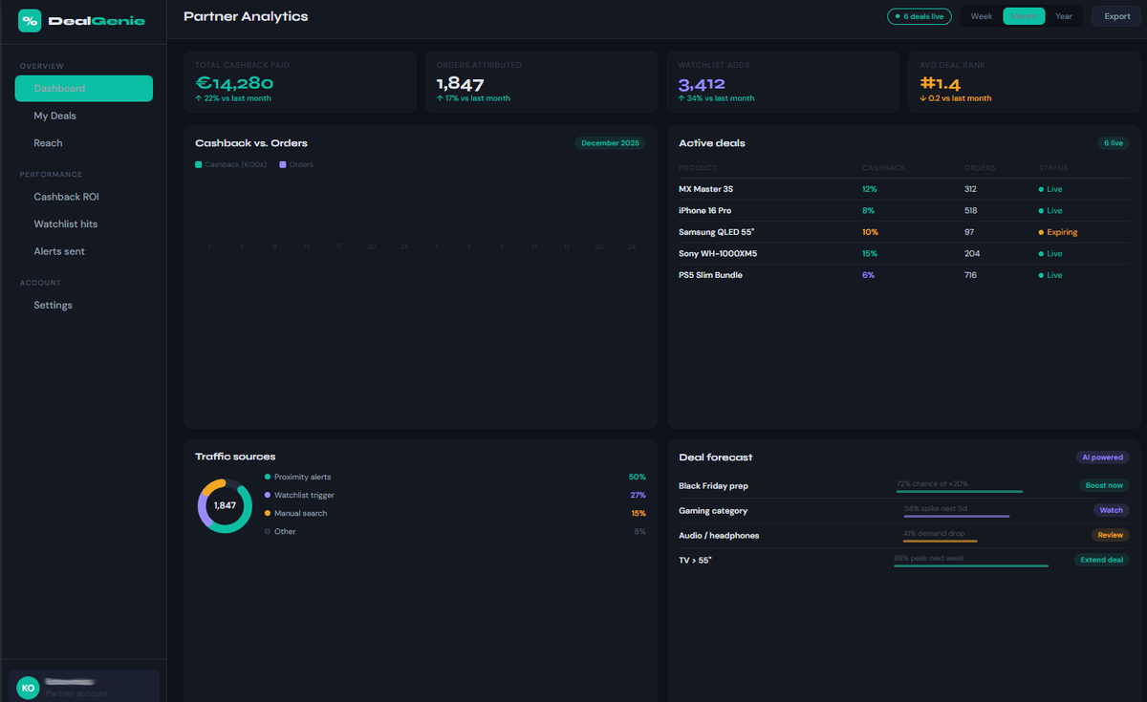Select the Sony WH-1000XM5 deal
Viewport: 1147px width, 702px height.
tap(903, 253)
